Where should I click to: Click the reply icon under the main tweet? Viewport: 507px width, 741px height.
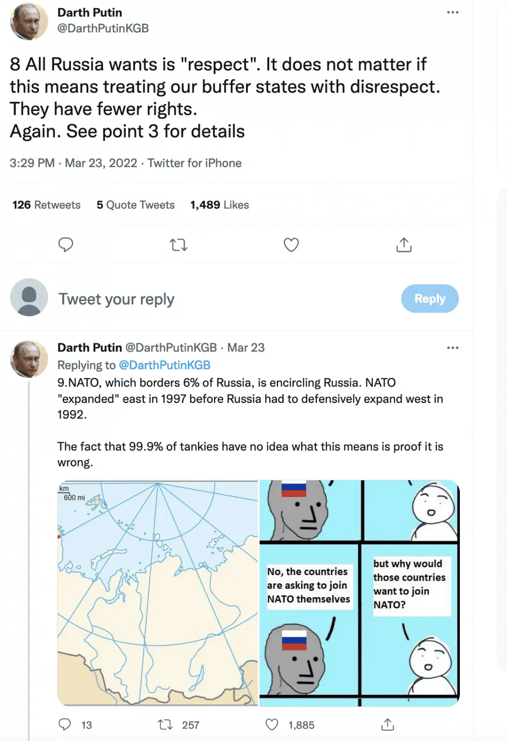point(66,245)
